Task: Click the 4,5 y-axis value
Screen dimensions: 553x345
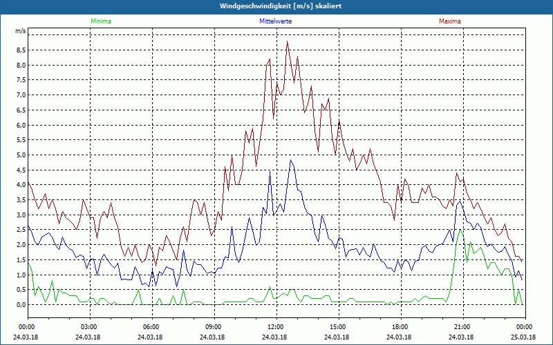Action: 21,170
